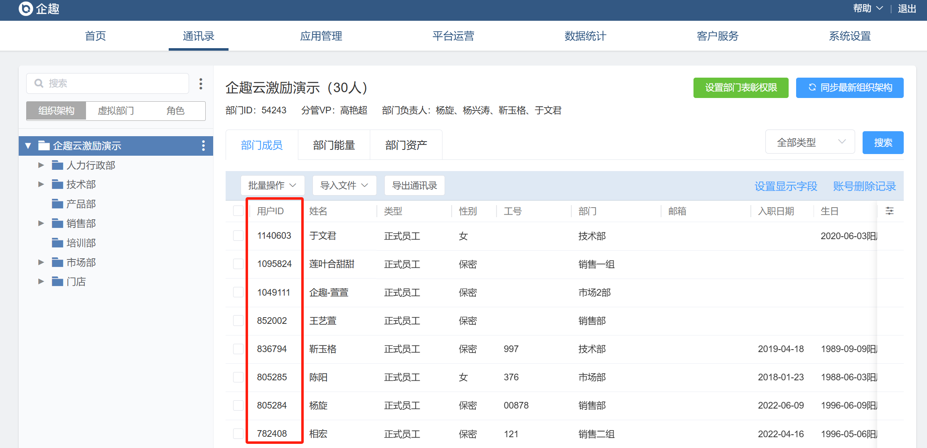
Task: Click the 同步最新组织架构 button
Action: [849, 88]
